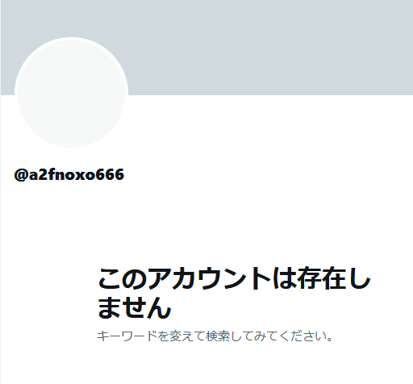Screen dimensions: 413x384
Task: Click the @ symbol in the handle
Action: click(x=21, y=175)
